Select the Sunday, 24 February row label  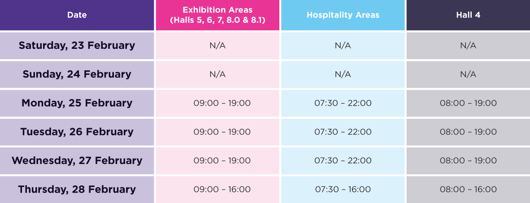[x=77, y=74]
